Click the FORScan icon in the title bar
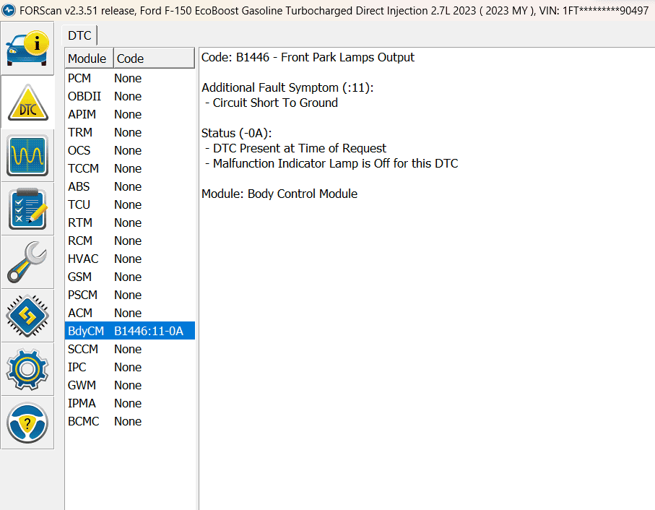 pyautogui.click(x=7, y=10)
